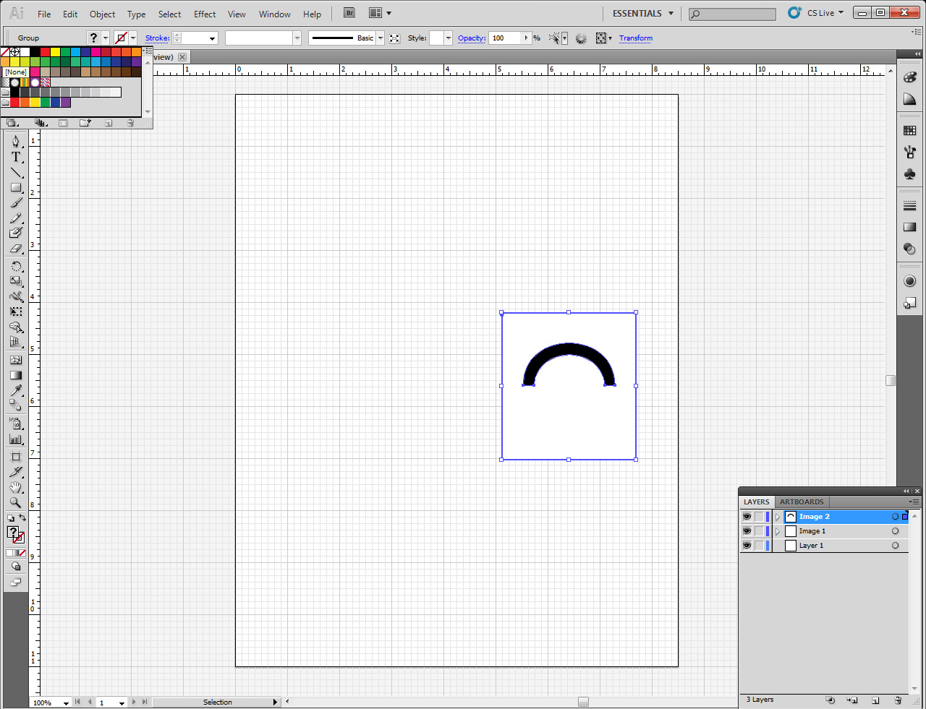Open the Effect menu
Viewport: 926px width, 709px height.
pos(205,14)
